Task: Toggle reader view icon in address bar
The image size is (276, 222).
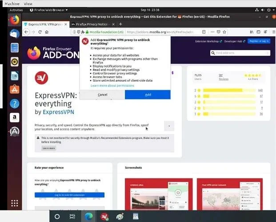Action: [x=204, y=32]
